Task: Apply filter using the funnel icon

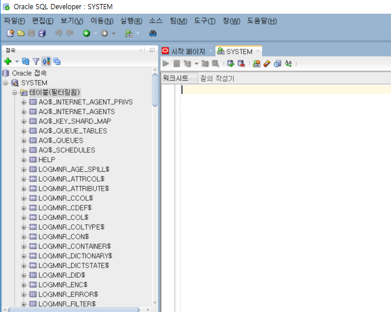Action: point(36,61)
